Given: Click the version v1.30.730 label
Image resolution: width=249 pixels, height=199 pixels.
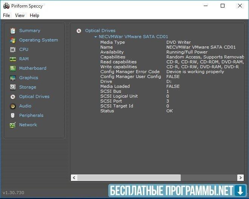Looking at the screenshot, I should [14, 193].
